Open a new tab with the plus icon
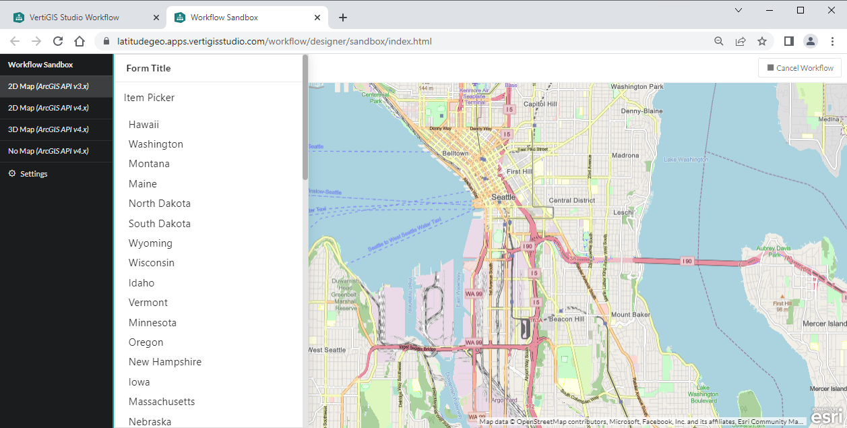Screen dimensions: 847x428 point(343,18)
